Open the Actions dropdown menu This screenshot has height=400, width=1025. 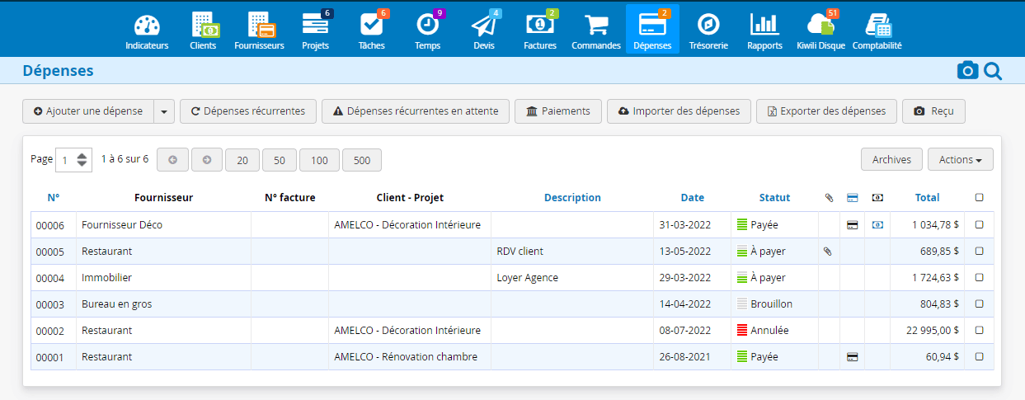point(961,160)
